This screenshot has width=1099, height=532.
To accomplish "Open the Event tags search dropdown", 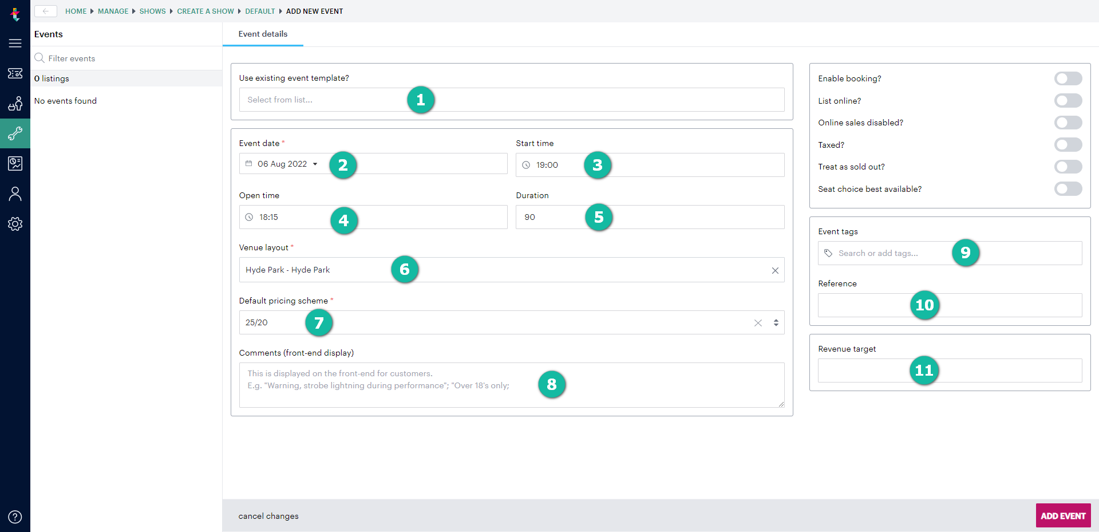I will [950, 253].
